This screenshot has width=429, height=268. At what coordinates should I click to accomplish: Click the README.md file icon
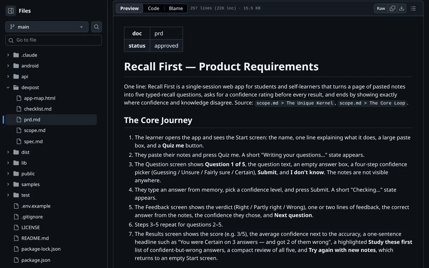pos(16,238)
